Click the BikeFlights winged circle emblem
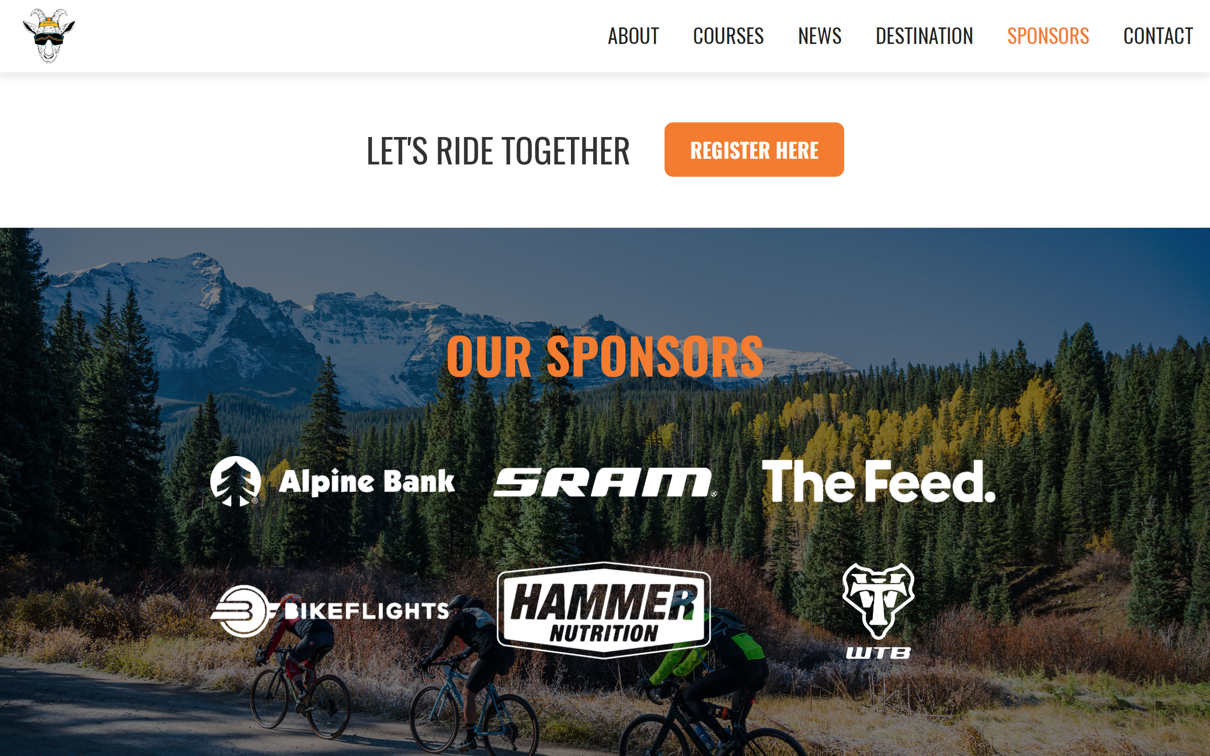 [243, 610]
